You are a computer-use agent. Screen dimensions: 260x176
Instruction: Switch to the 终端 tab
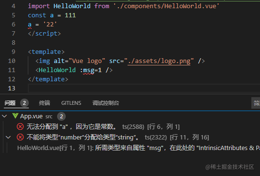click(x=45, y=103)
